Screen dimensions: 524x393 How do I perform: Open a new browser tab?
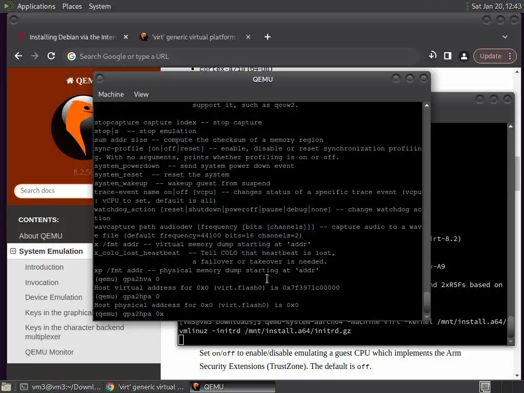click(x=267, y=37)
